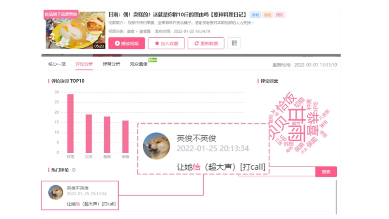
Task: Click the large shiba avatar in the popup
Action: point(156,146)
